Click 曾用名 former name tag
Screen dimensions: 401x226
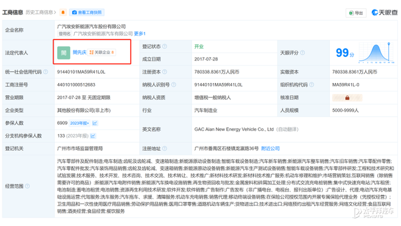64,34
